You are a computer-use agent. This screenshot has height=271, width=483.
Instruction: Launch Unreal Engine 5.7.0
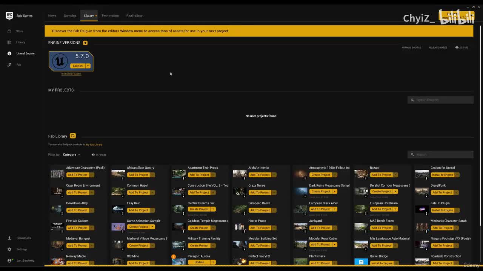pos(78,66)
